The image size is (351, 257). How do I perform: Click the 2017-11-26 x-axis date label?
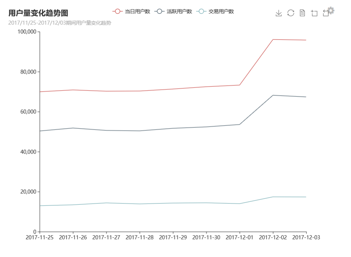point(73,237)
